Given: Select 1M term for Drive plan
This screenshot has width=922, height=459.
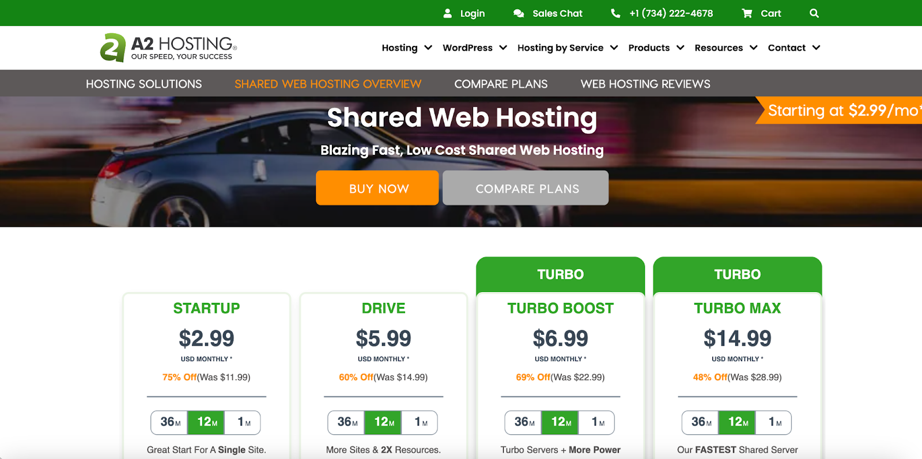Looking at the screenshot, I should click(420, 422).
